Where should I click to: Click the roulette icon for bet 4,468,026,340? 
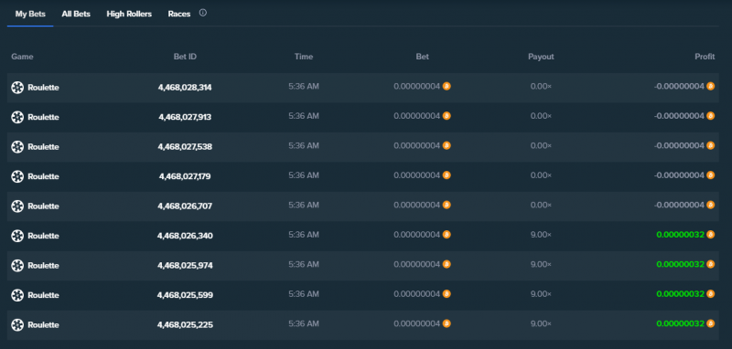pyautogui.click(x=17, y=236)
